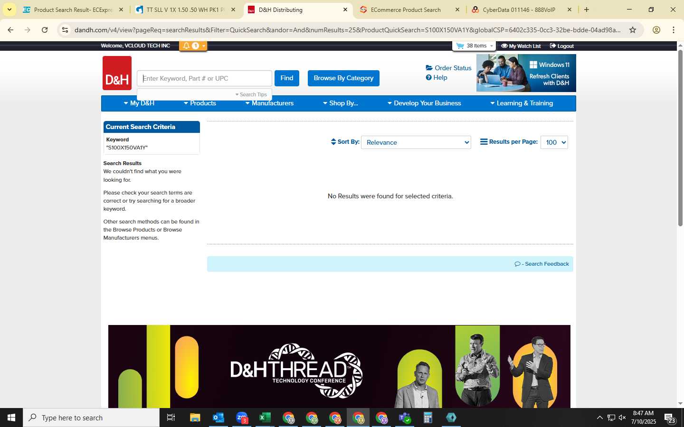Open the Shop By... menu
Screen dimensions: 684x427
[340, 103]
